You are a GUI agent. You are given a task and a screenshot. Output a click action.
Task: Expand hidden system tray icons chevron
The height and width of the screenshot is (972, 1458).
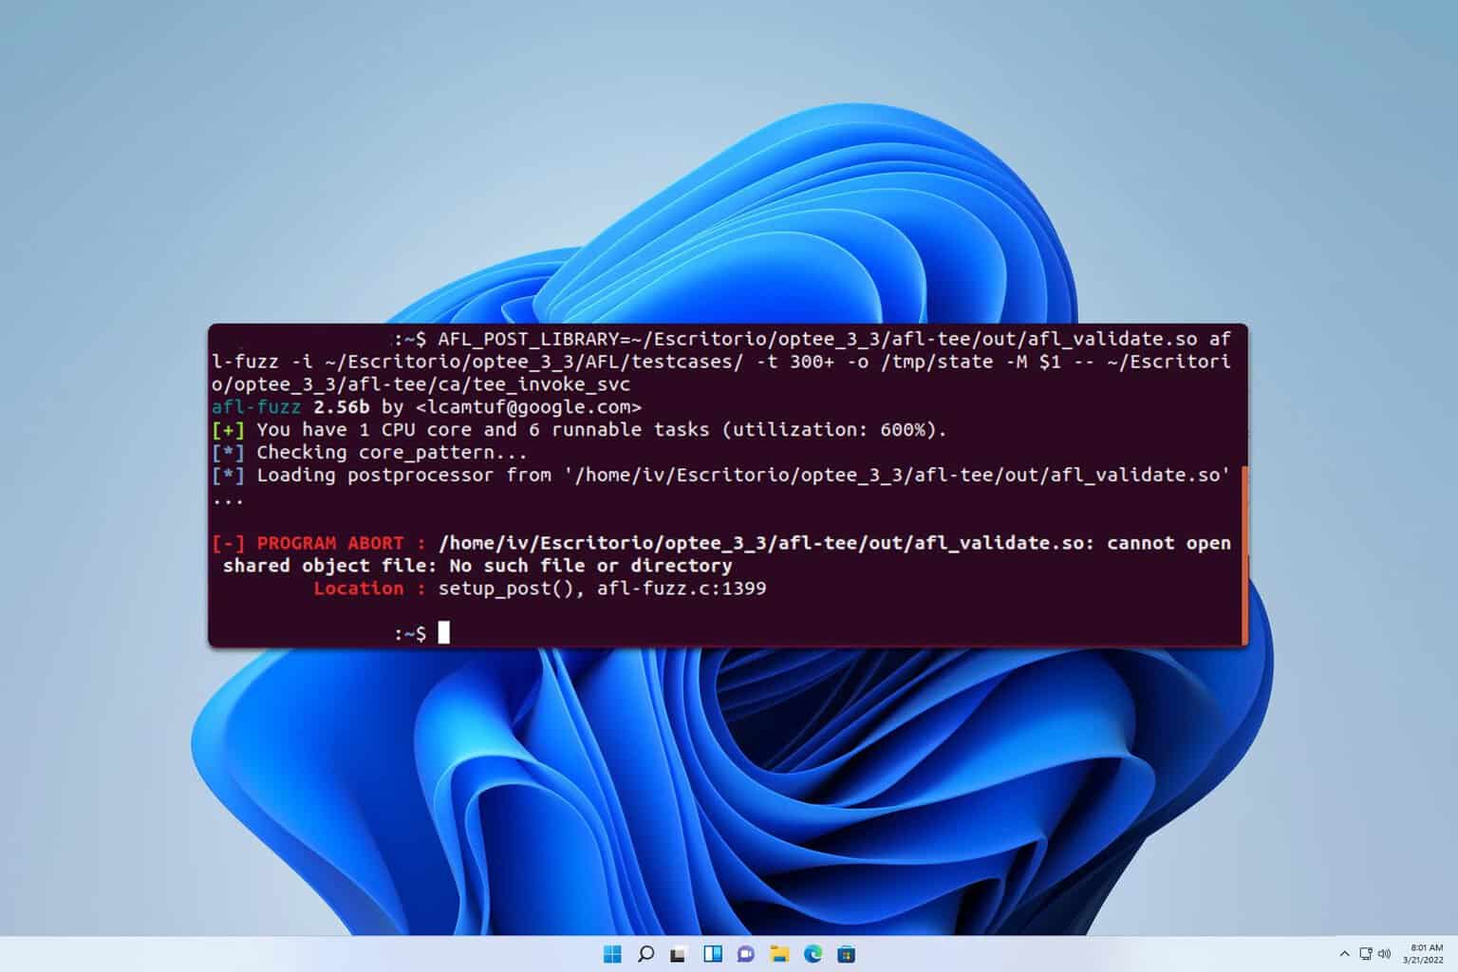1344,954
